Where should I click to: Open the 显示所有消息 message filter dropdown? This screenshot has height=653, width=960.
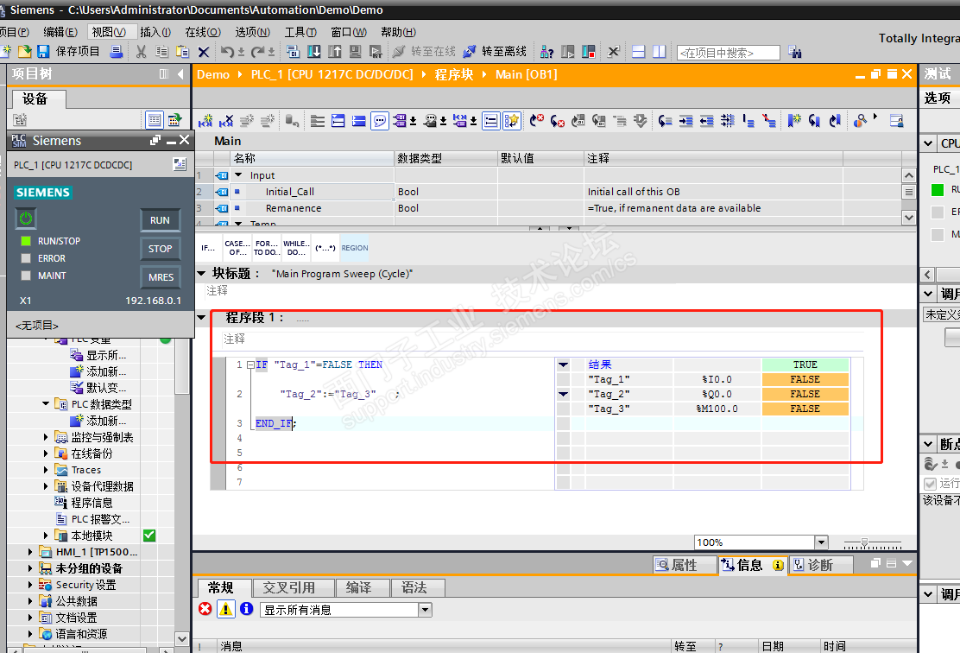[424, 610]
